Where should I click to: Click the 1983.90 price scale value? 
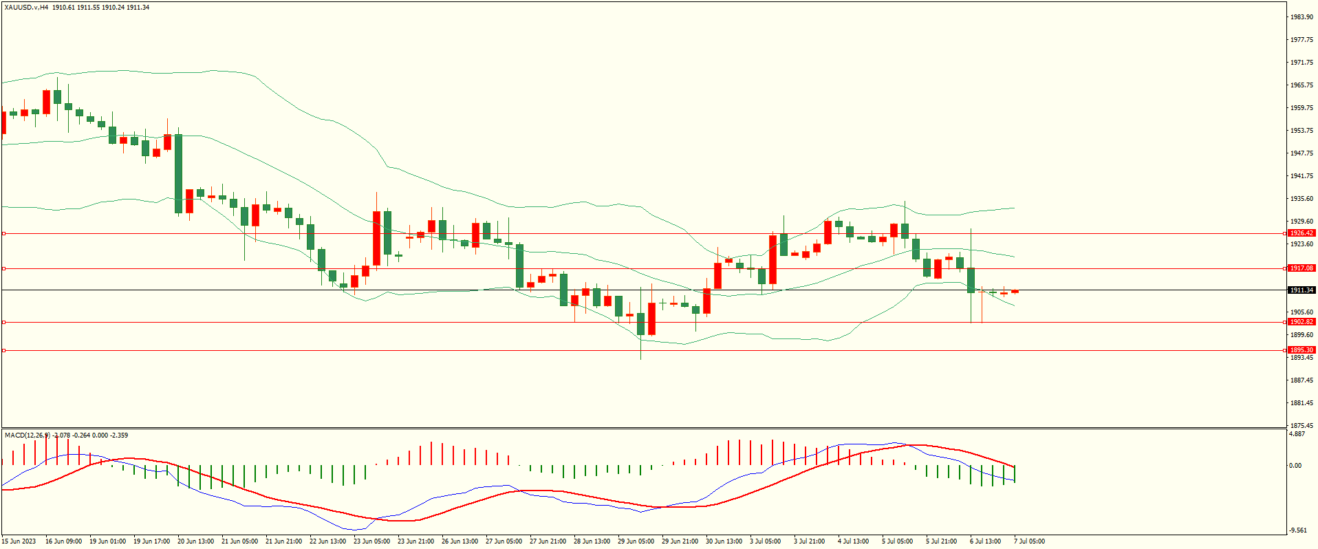click(1301, 17)
